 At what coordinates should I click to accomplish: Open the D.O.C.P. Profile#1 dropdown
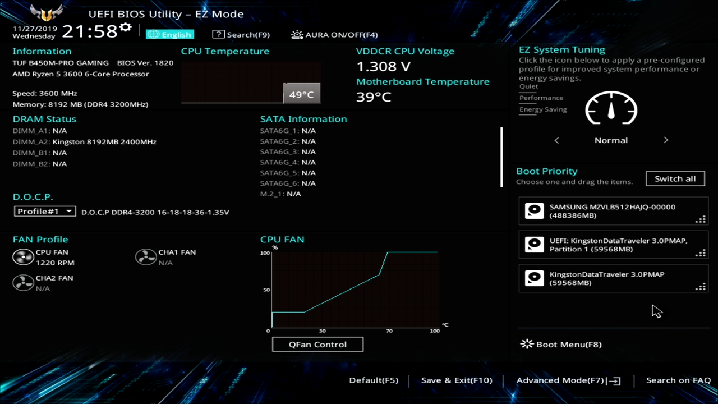click(45, 212)
